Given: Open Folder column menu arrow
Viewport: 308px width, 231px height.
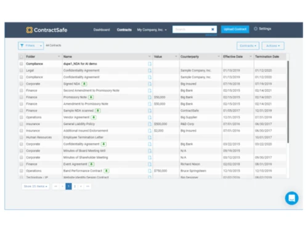Looking at the screenshot, I should (x=59, y=57).
